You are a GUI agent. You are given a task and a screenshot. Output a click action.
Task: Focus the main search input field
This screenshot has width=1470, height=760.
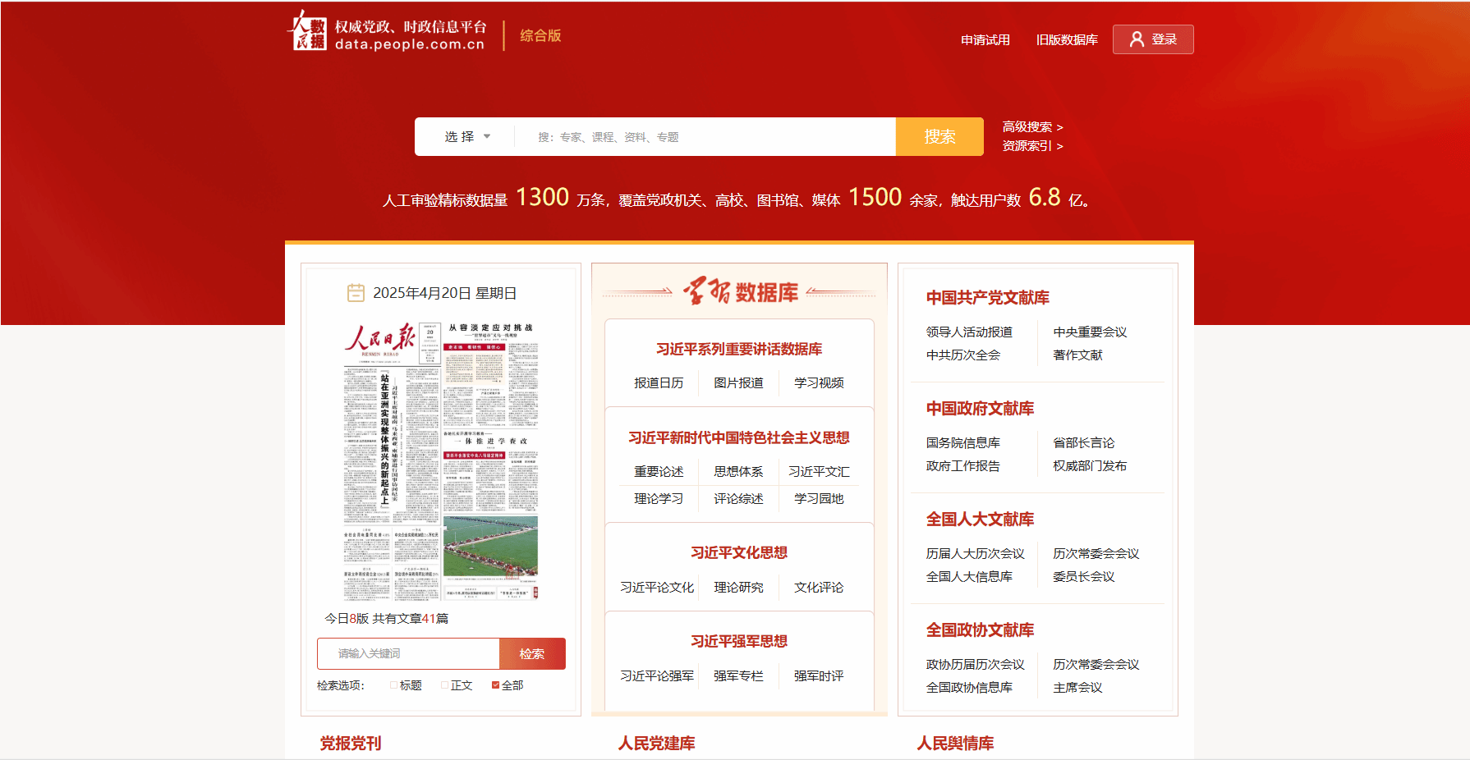pyautogui.click(x=705, y=137)
